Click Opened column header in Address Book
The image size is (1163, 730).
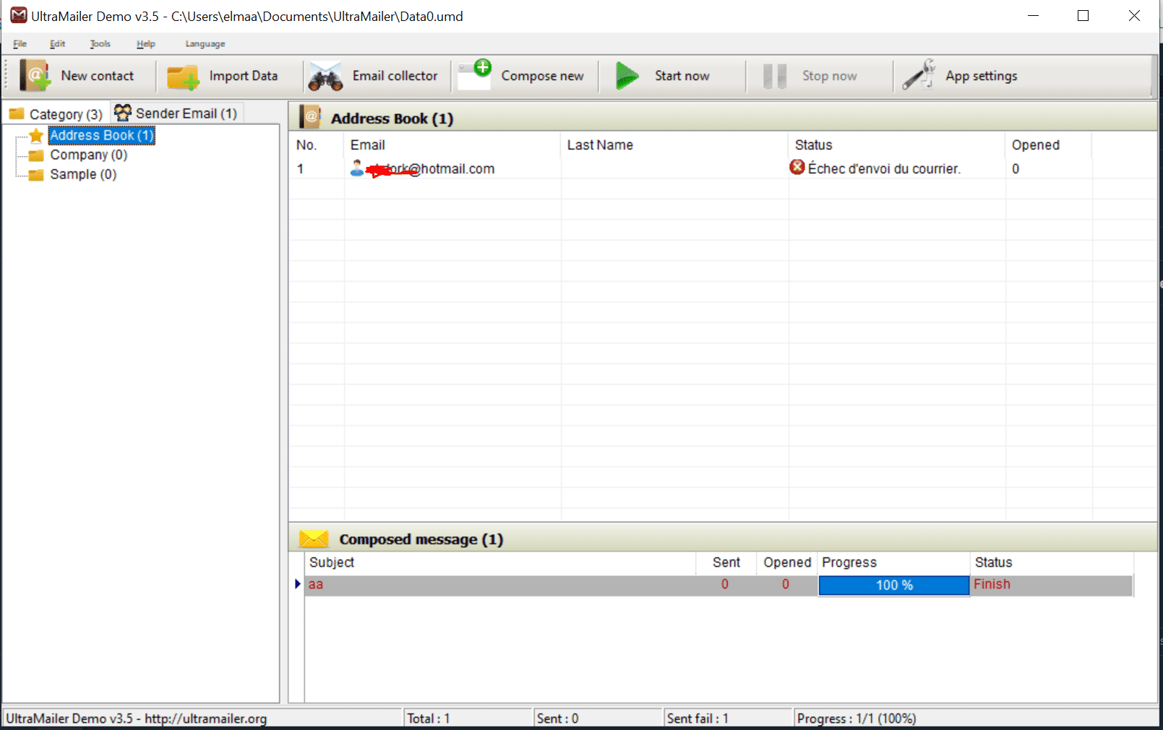pos(1049,145)
